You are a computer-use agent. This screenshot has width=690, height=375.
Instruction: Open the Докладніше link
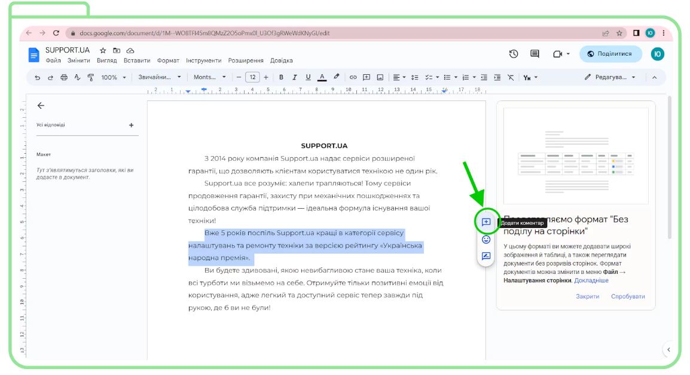pyautogui.click(x=591, y=281)
